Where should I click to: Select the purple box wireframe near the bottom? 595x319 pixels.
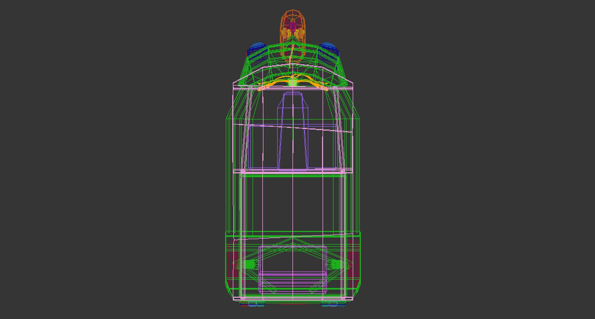293,270
